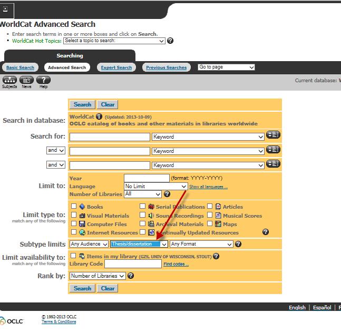Click the Musical Scores icon
341x332 pixels.
218,216
